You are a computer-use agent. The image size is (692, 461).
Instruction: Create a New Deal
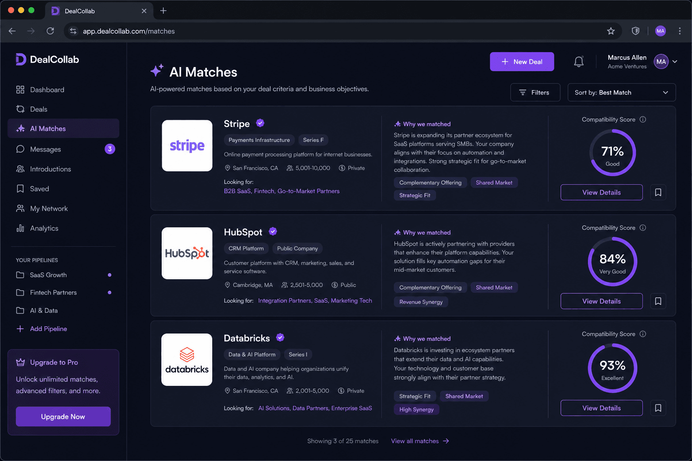[x=522, y=62]
